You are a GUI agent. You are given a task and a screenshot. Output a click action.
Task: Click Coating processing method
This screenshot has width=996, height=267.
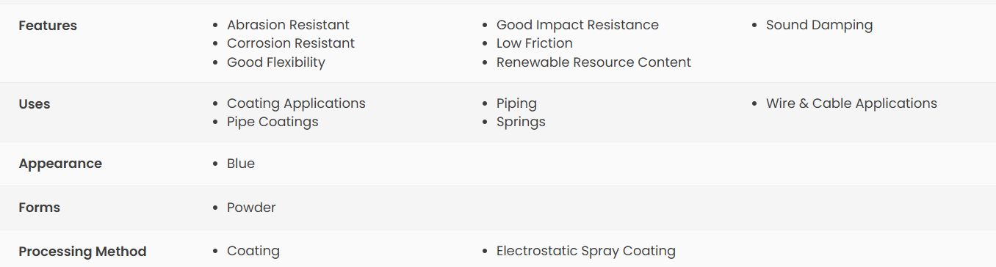click(x=253, y=251)
